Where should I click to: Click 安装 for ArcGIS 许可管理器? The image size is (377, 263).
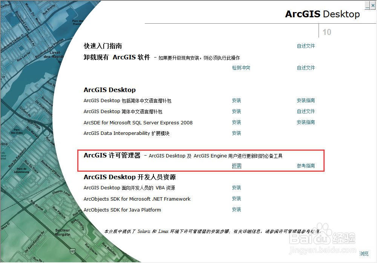237,166
